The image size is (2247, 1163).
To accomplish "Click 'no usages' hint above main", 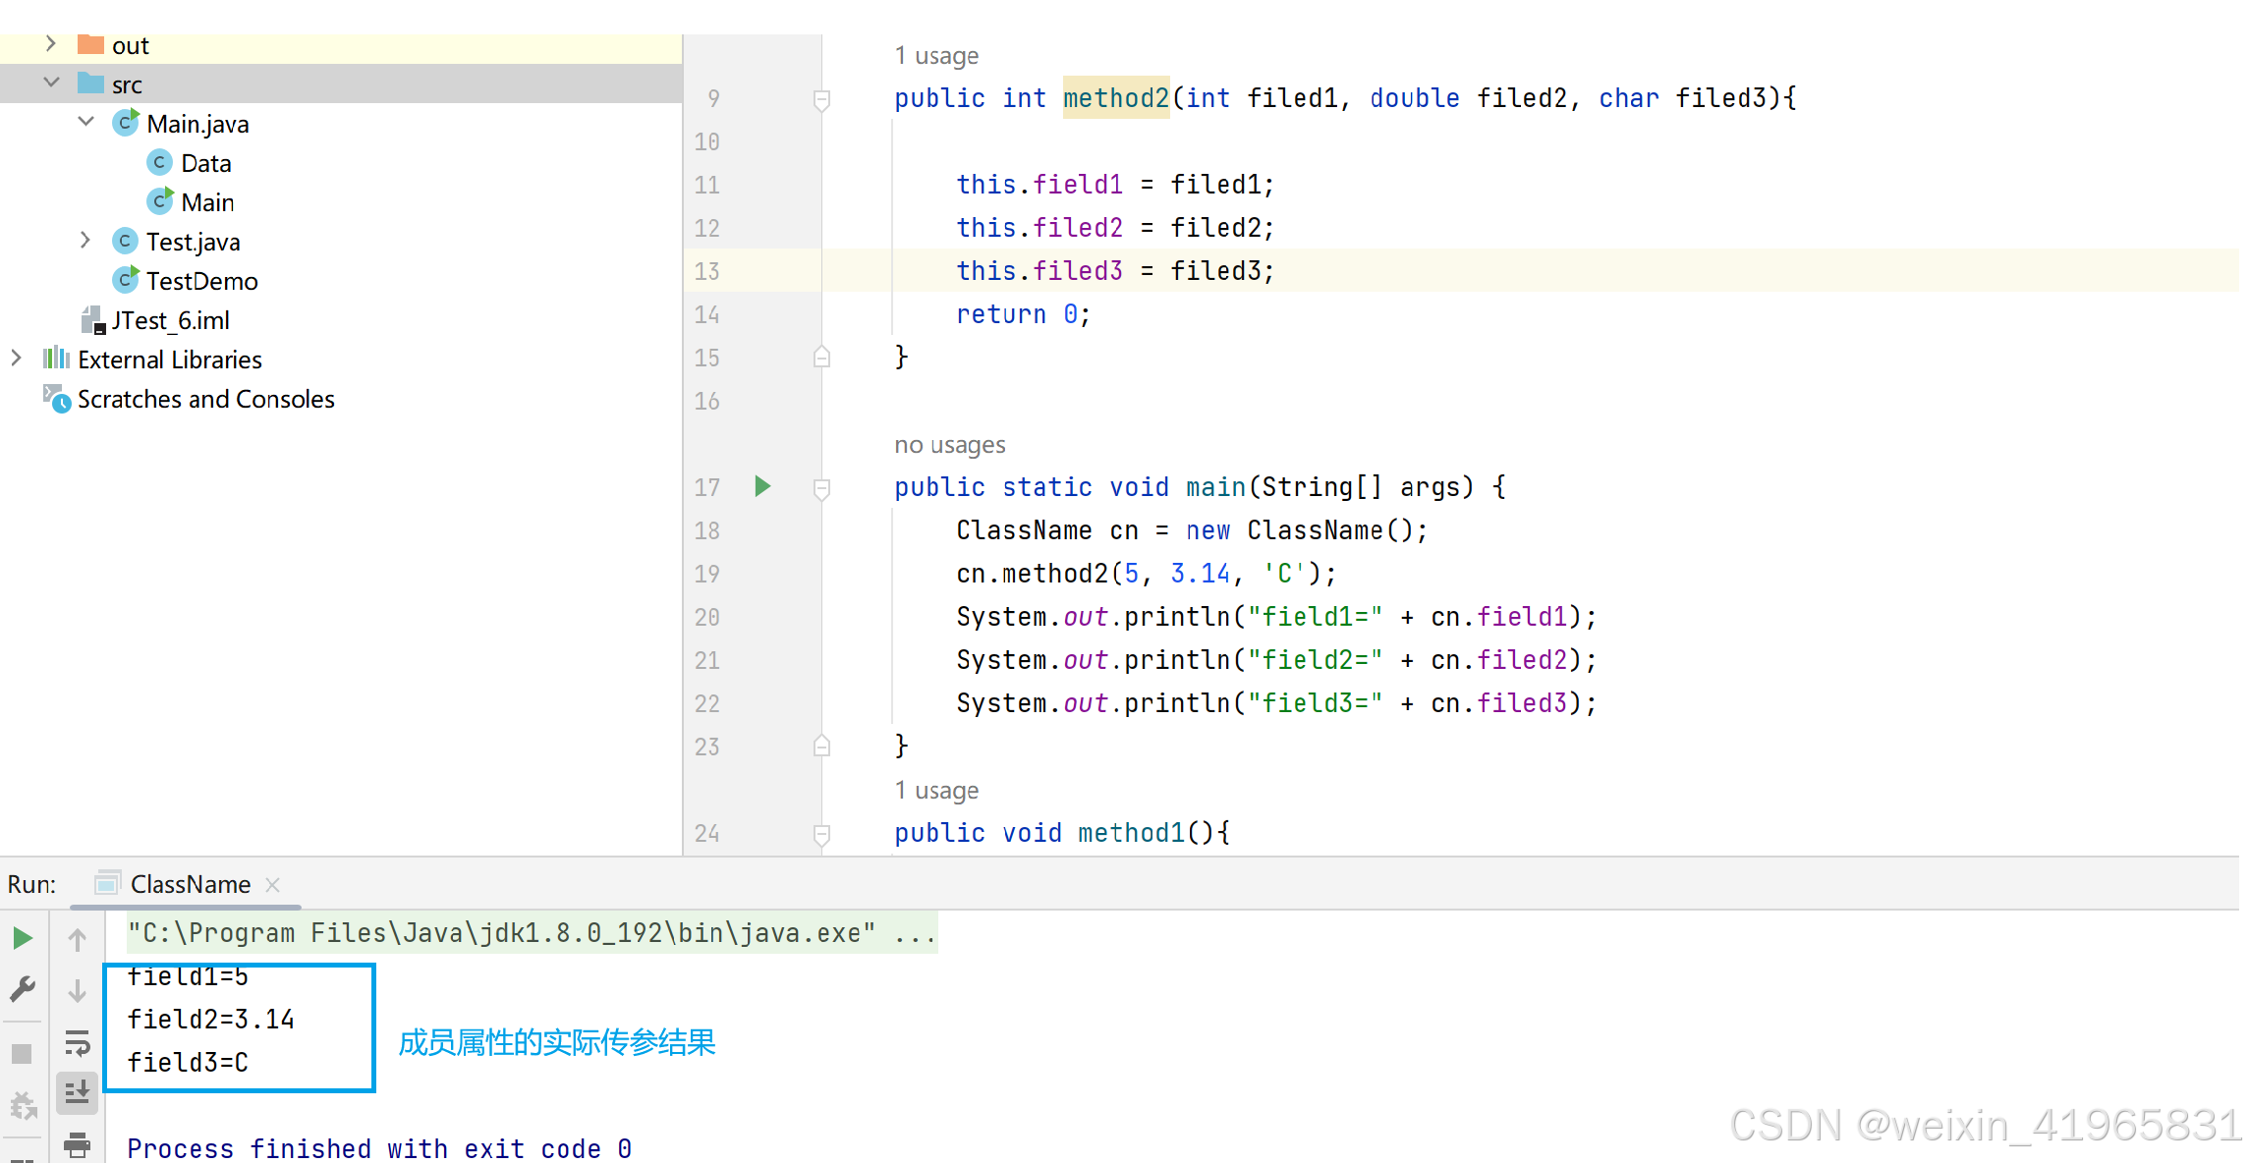I will [949, 445].
